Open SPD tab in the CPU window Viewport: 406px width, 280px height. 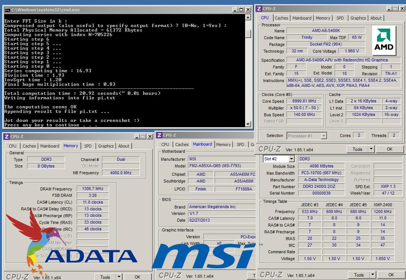340,18
